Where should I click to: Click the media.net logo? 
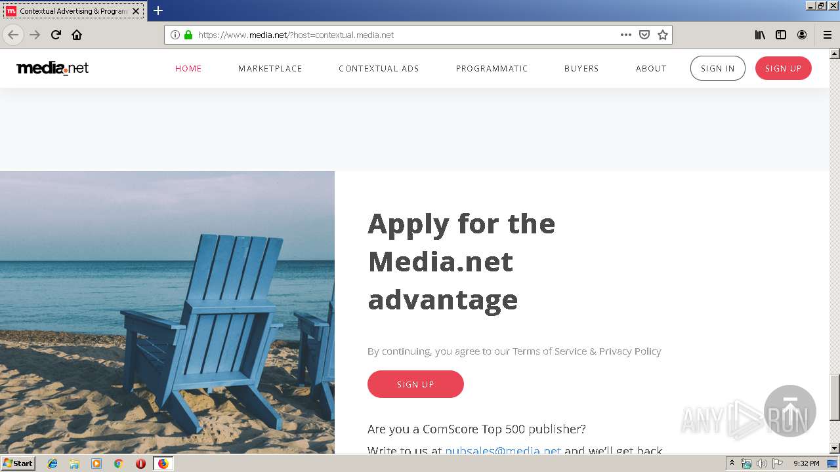tap(52, 68)
